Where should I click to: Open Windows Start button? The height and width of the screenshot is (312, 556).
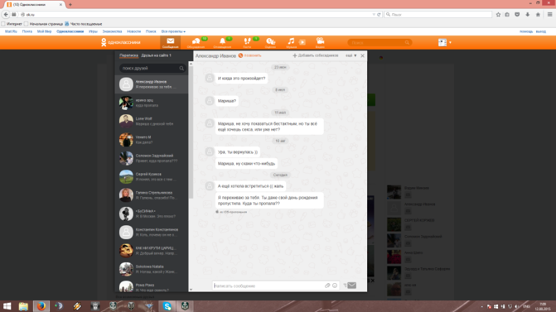[7, 306]
